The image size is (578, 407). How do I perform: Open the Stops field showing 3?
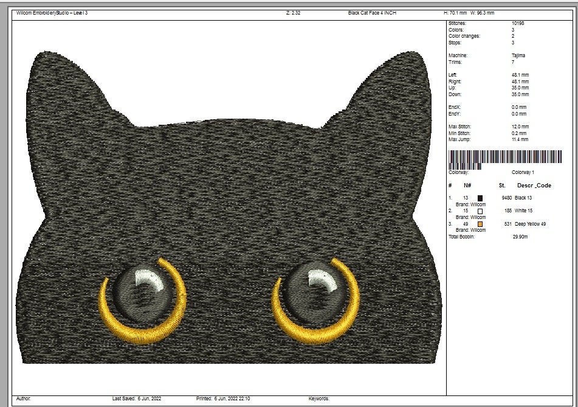pos(514,42)
